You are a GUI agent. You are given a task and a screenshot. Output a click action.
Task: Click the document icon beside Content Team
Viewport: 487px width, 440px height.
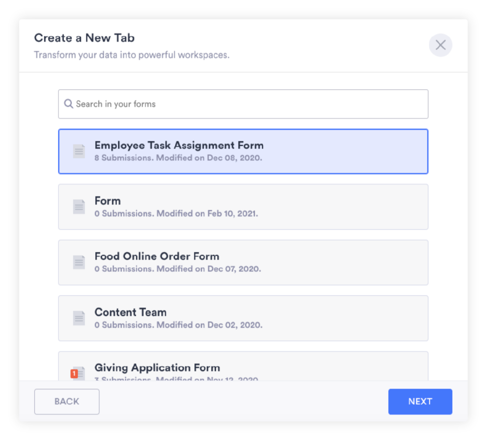click(x=79, y=318)
